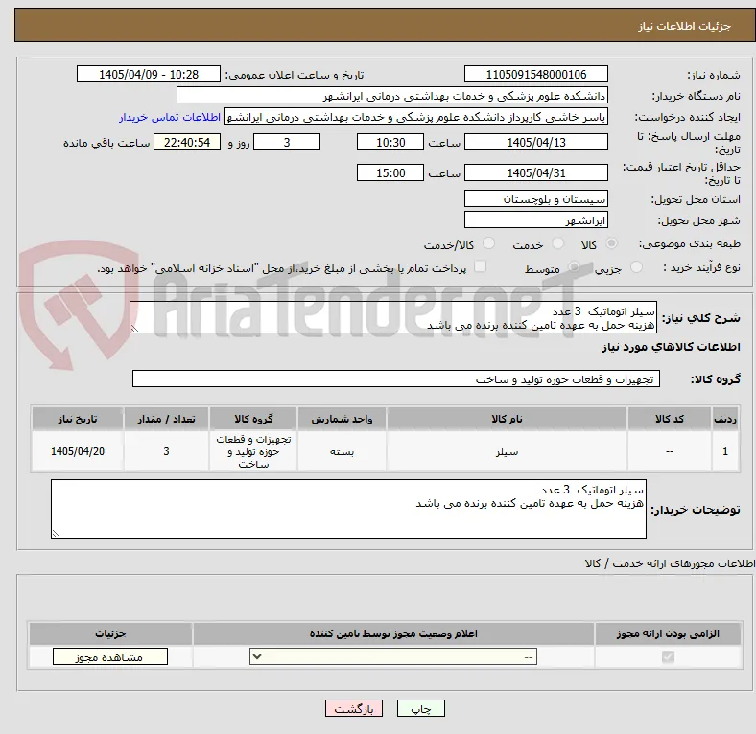Click the resize handle of توضیحات خریدار box
The image size is (756, 734).
coord(56,533)
